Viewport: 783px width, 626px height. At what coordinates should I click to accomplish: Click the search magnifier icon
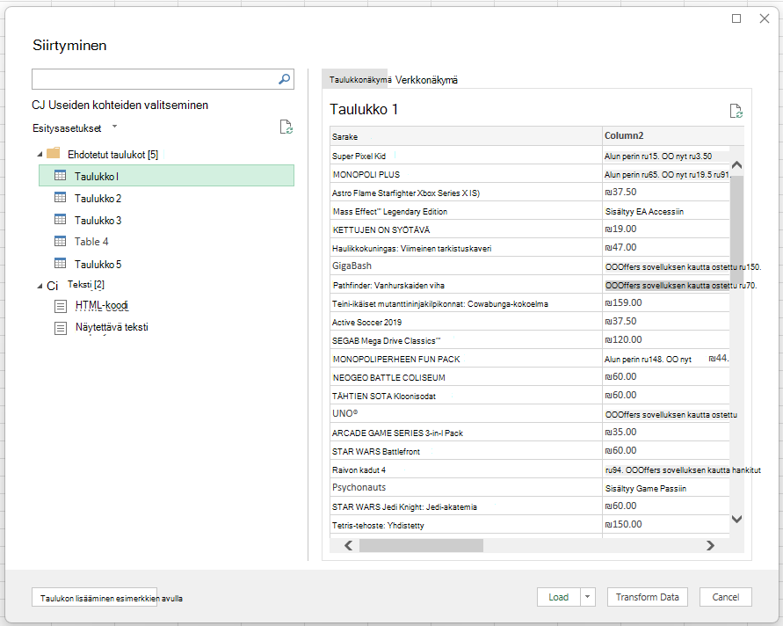tap(284, 79)
